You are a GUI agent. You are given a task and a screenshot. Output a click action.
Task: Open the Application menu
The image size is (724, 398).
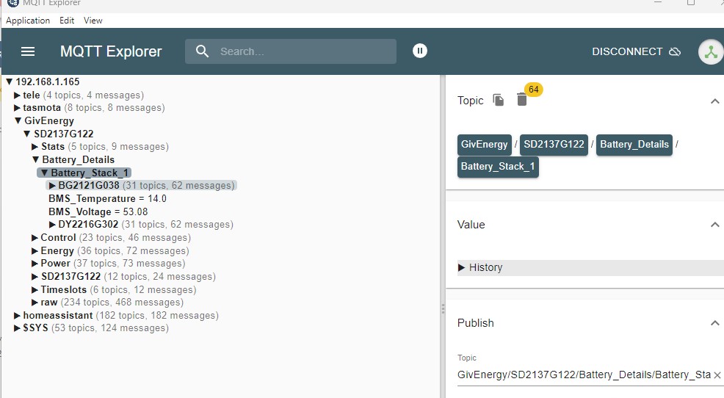pyautogui.click(x=28, y=21)
